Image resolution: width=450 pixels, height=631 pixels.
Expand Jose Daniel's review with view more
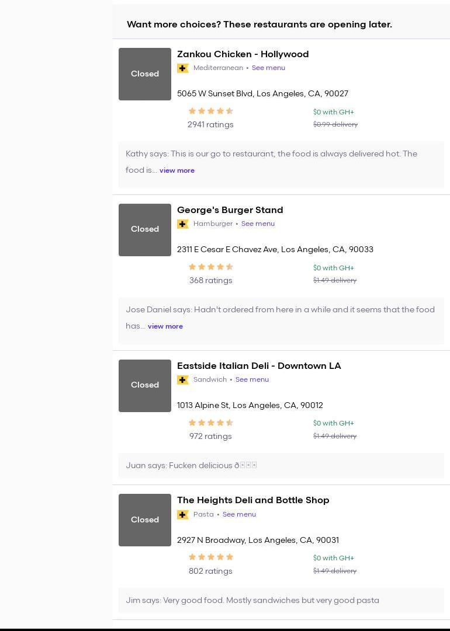click(x=165, y=326)
